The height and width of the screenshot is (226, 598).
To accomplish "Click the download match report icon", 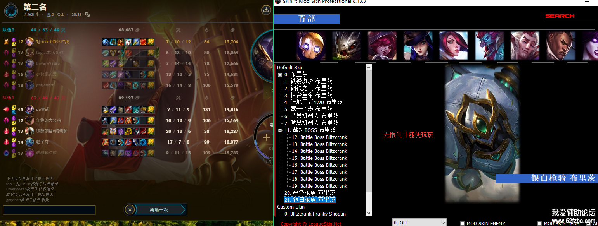I will click(266, 10).
